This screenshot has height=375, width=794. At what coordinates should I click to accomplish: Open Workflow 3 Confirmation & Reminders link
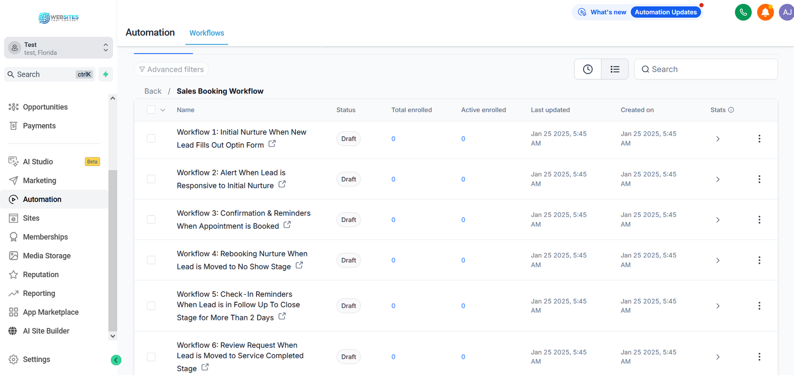(244, 220)
